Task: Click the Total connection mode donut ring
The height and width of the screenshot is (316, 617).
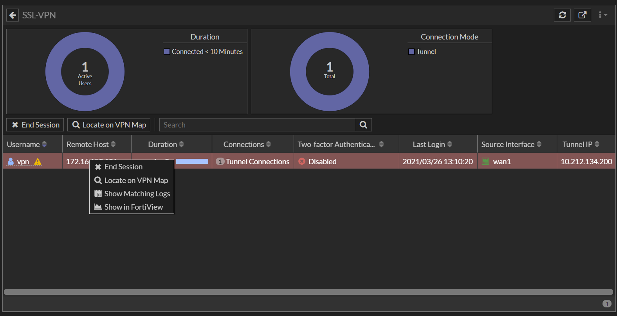Action: click(x=298, y=72)
